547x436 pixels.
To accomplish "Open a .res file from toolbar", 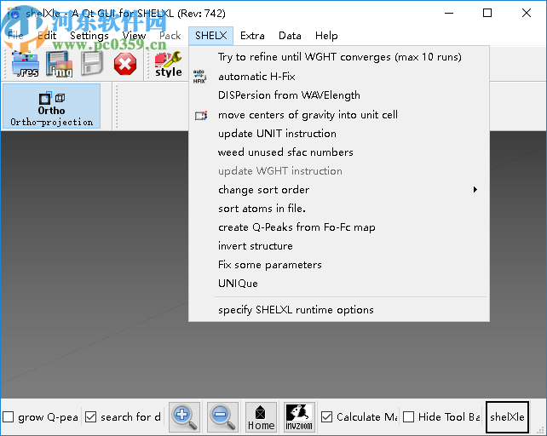I will pyautogui.click(x=25, y=64).
